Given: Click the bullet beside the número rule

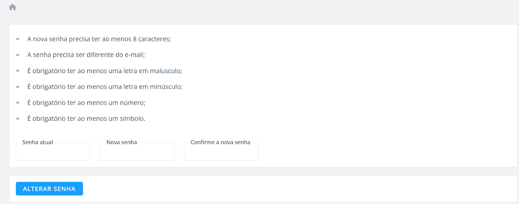Looking at the screenshot, I should (x=18, y=103).
